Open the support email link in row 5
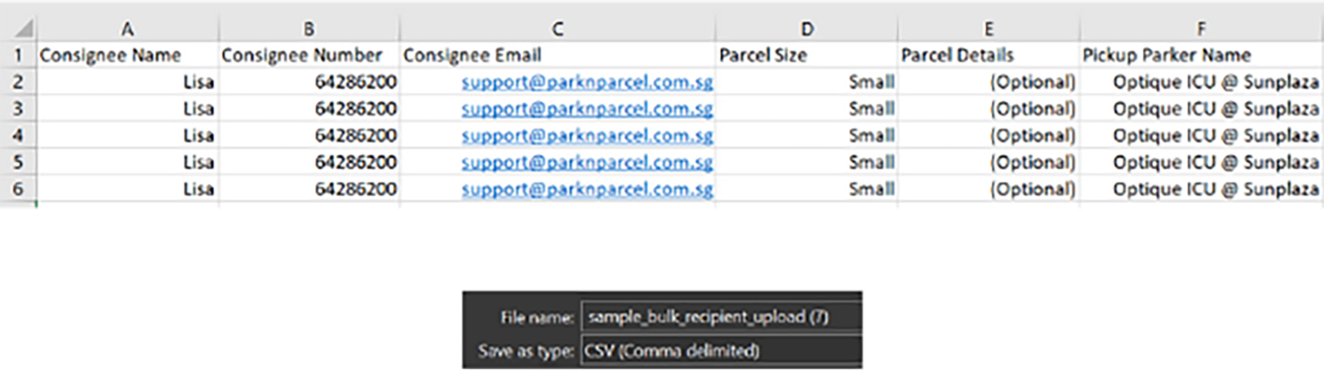The image size is (1324, 387). 587,162
